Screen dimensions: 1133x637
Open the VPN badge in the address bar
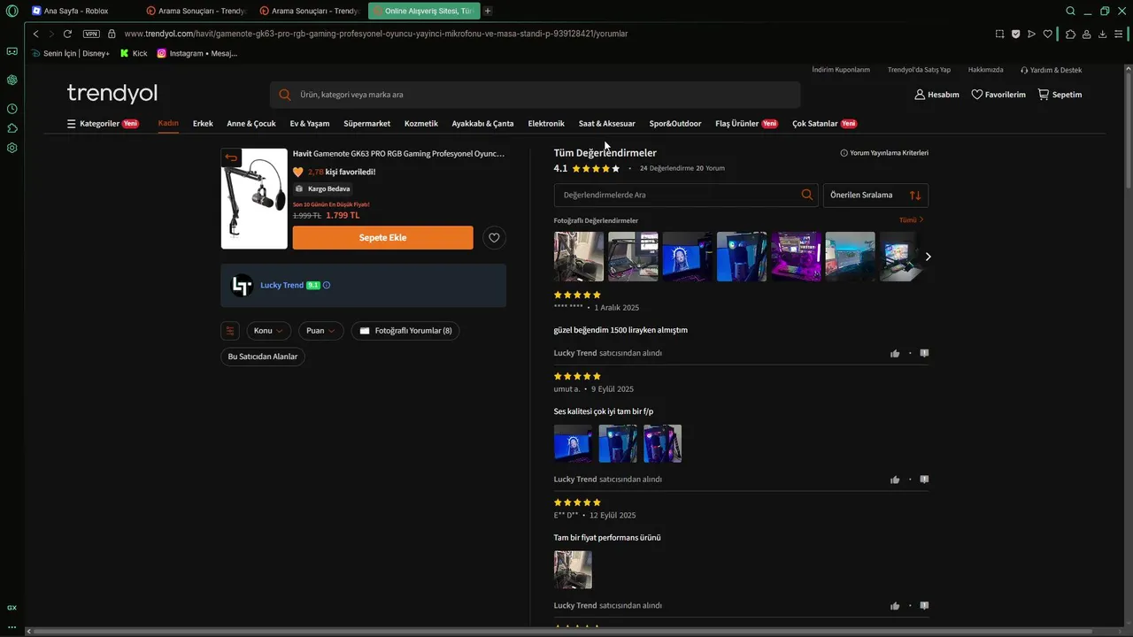pos(91,34)
